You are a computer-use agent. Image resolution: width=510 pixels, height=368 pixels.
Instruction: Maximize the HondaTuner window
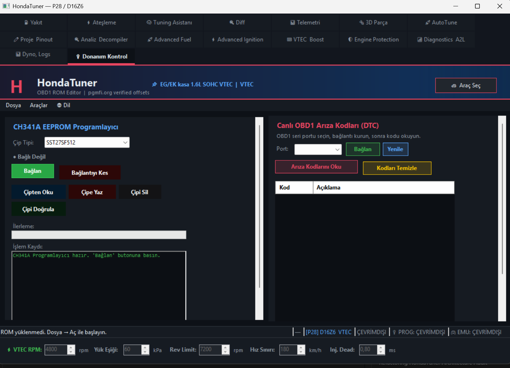(477, 6)
